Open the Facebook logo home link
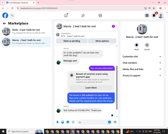This screenshot has height=134, width=168. 5,15
